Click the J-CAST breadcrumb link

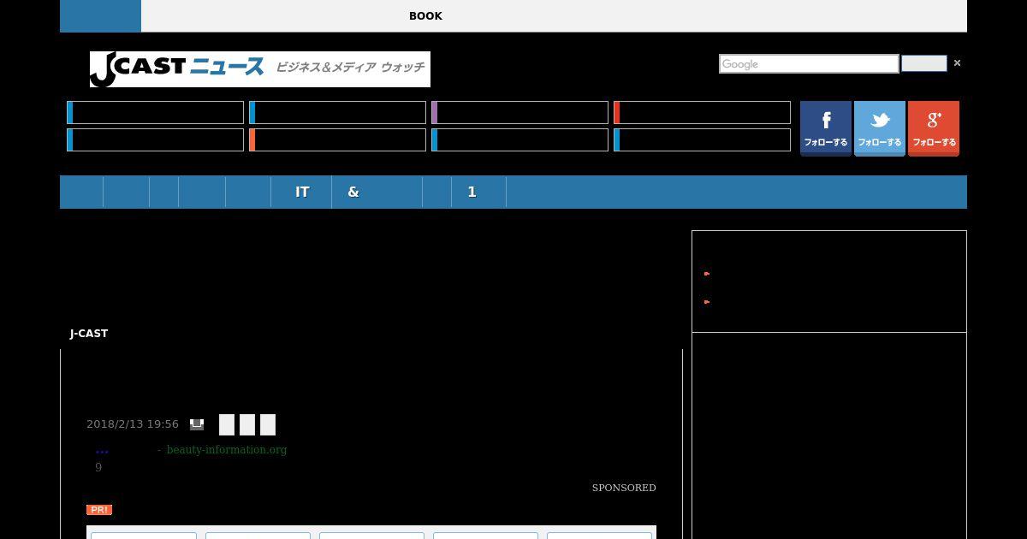[89, 334]
